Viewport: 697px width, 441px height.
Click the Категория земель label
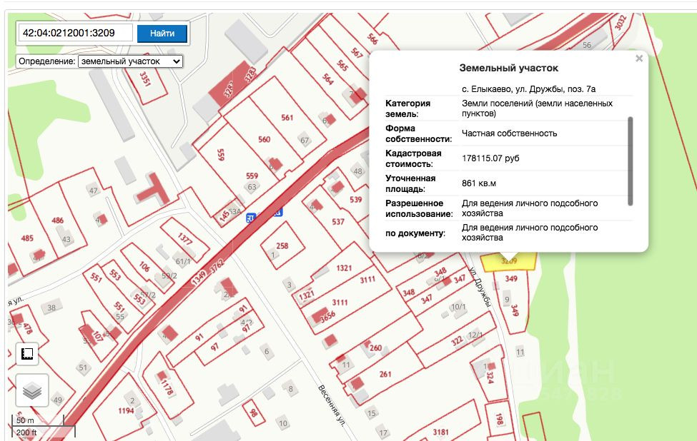(x=407, y=108)
